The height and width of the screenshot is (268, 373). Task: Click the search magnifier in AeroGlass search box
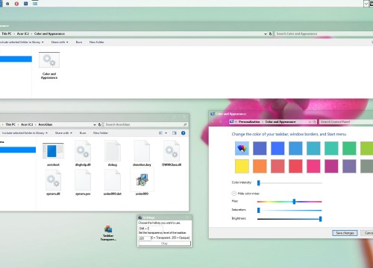[185, 124]
